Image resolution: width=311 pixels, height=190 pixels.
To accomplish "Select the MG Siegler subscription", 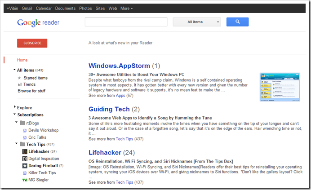I will point(39,180).
